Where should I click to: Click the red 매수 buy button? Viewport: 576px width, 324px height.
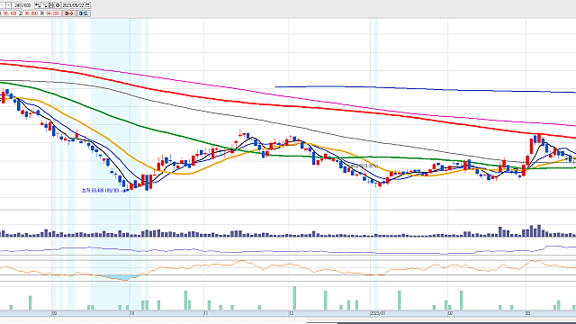69,13
